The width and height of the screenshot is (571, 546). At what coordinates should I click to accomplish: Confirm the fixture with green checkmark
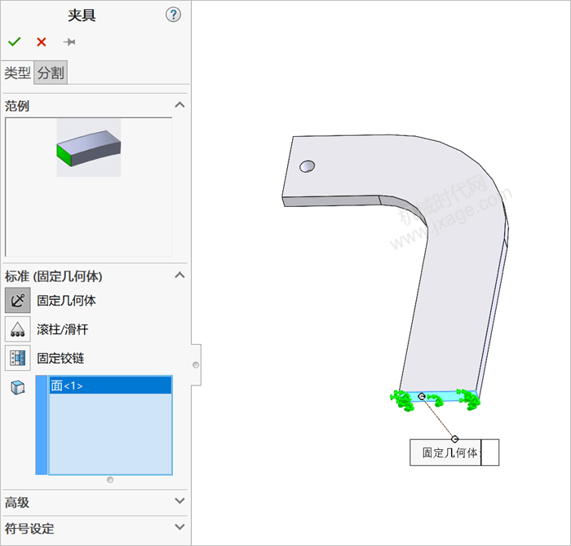tap(15, 42)
